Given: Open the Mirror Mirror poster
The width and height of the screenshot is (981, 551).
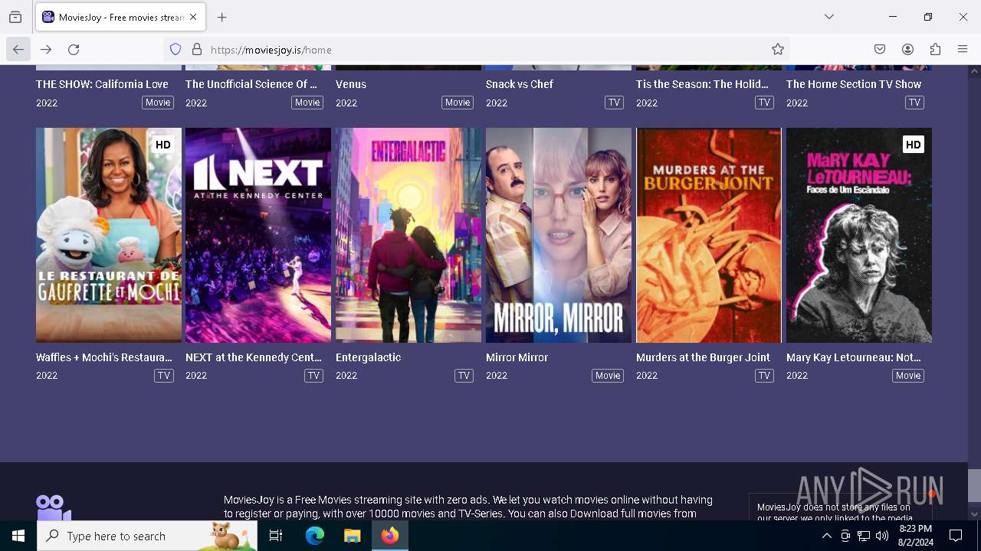Looking at the screenshot, I should tap(559, 235).
